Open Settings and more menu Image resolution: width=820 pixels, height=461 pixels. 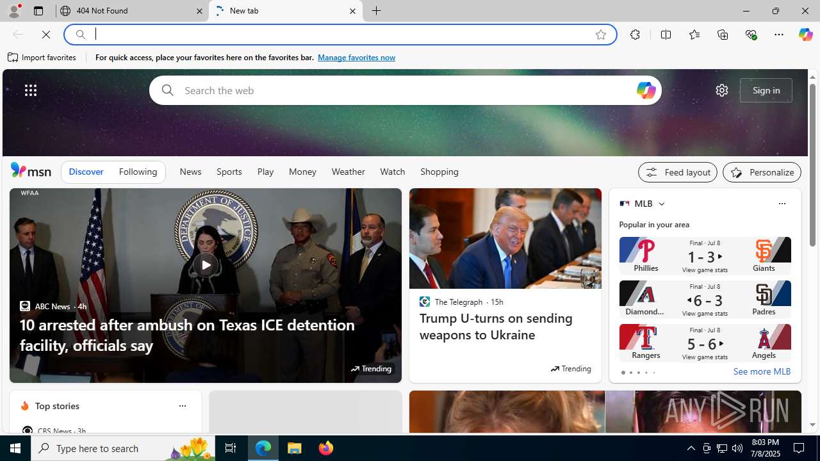coord(779,35)
